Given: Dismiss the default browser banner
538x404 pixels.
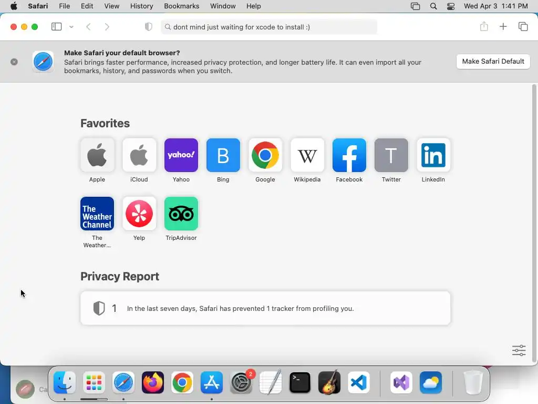Looking at the screenshot, I should point(14,62).
